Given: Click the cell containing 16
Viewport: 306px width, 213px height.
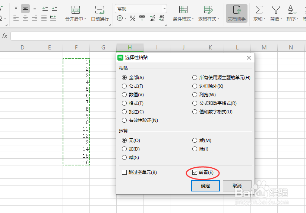Looking at the screenshot, I should 76,162.
